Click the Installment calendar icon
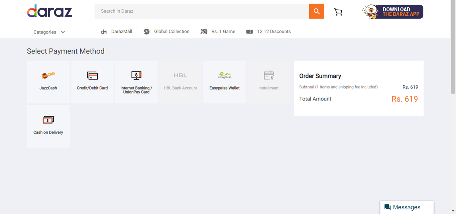Viewport: 456px width, 214px height. [x=269, y=75]
